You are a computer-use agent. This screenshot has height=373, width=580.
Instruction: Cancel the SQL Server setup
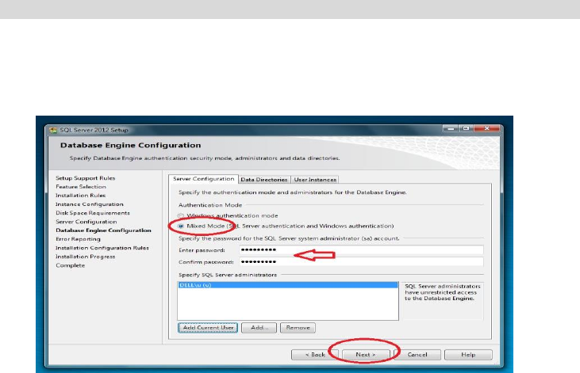pos(417,355)
